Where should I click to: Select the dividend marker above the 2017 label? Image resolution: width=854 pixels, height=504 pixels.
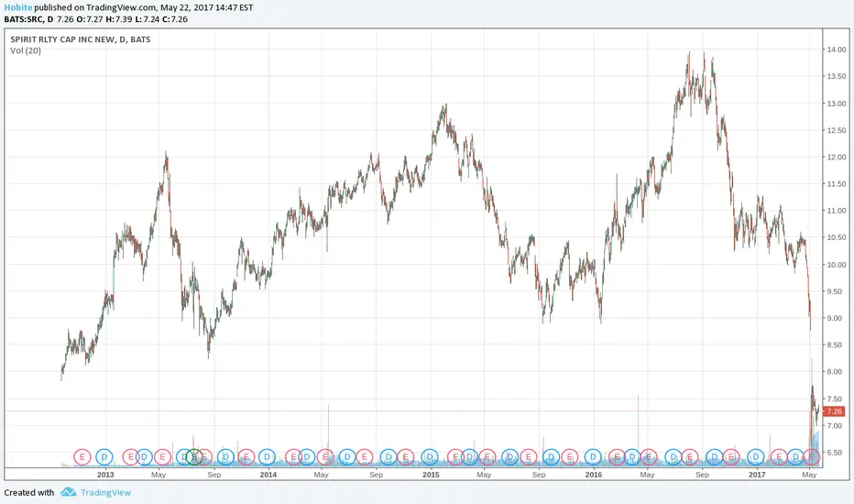tap(755, 456)
